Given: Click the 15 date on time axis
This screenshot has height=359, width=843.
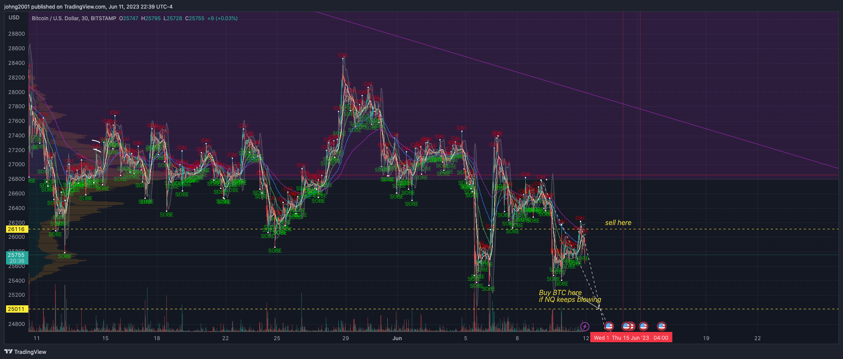Looking at the screenshot, I should coord(105,338).
